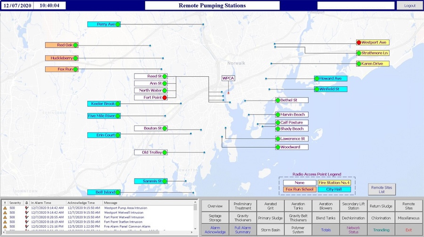
Task: Log out using the Logout button
Action: (x=410, y=6)
